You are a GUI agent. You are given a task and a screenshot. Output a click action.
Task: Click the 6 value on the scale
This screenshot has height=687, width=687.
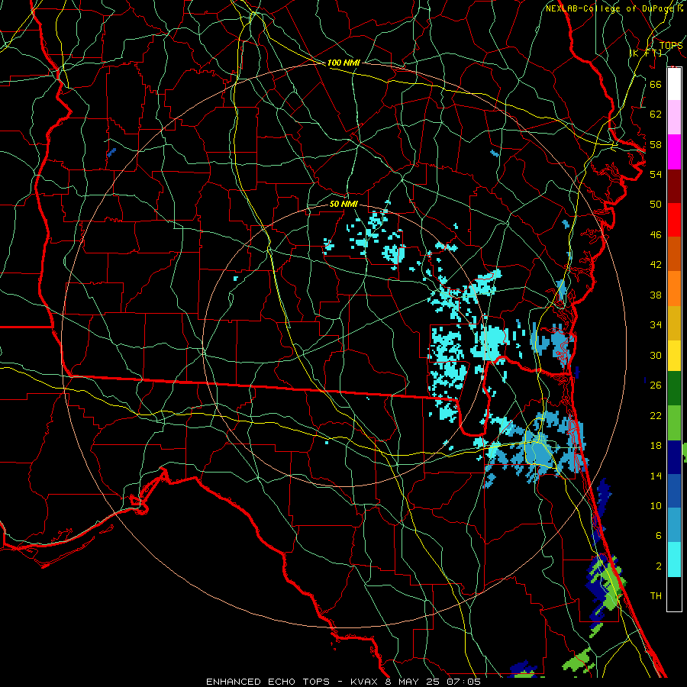pos(658,536)
